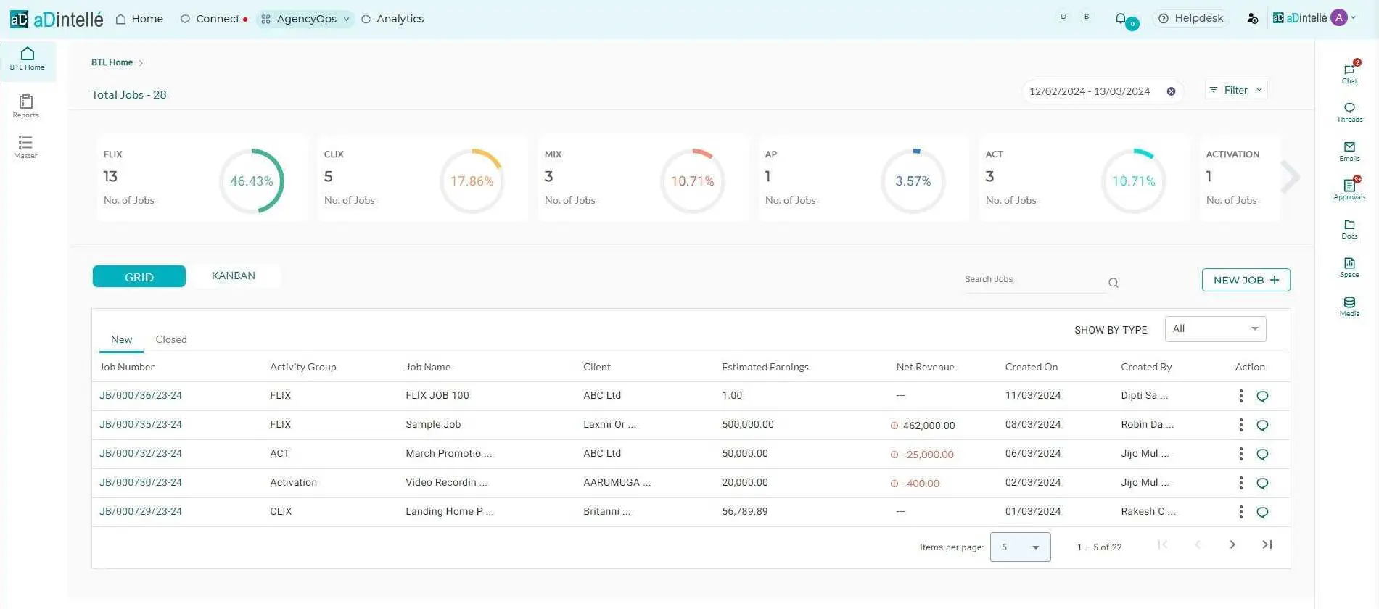
Task: Click the search jobs magnifier icon
Action: pyautogui.click(x=1114, y=283)
